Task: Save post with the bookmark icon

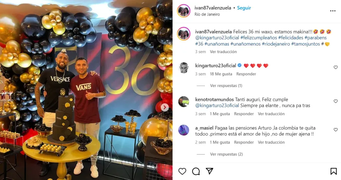Action: click(x=333, y=171)
